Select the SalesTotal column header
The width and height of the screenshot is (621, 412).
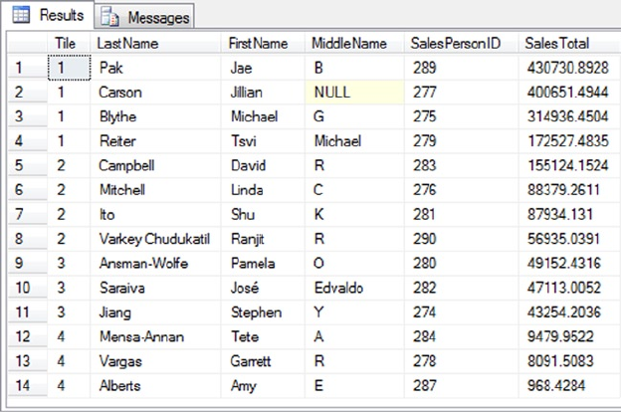tap(557, 44)
